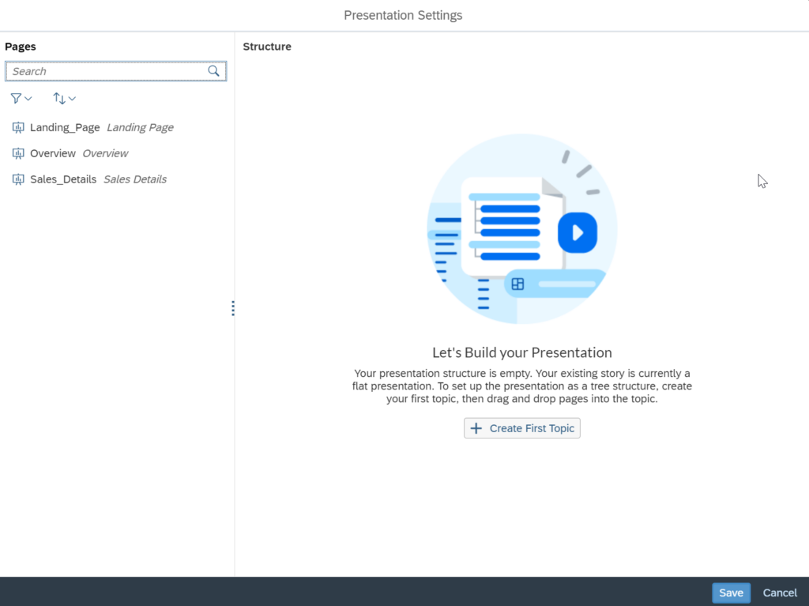Click the Sales_Details page icon
809x606 pixels.
pyautogui.click(x=18, y=179)
